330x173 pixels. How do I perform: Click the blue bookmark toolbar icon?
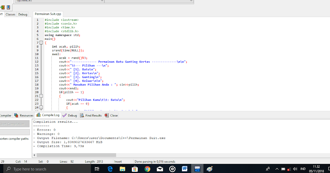[x=8, y=8]
